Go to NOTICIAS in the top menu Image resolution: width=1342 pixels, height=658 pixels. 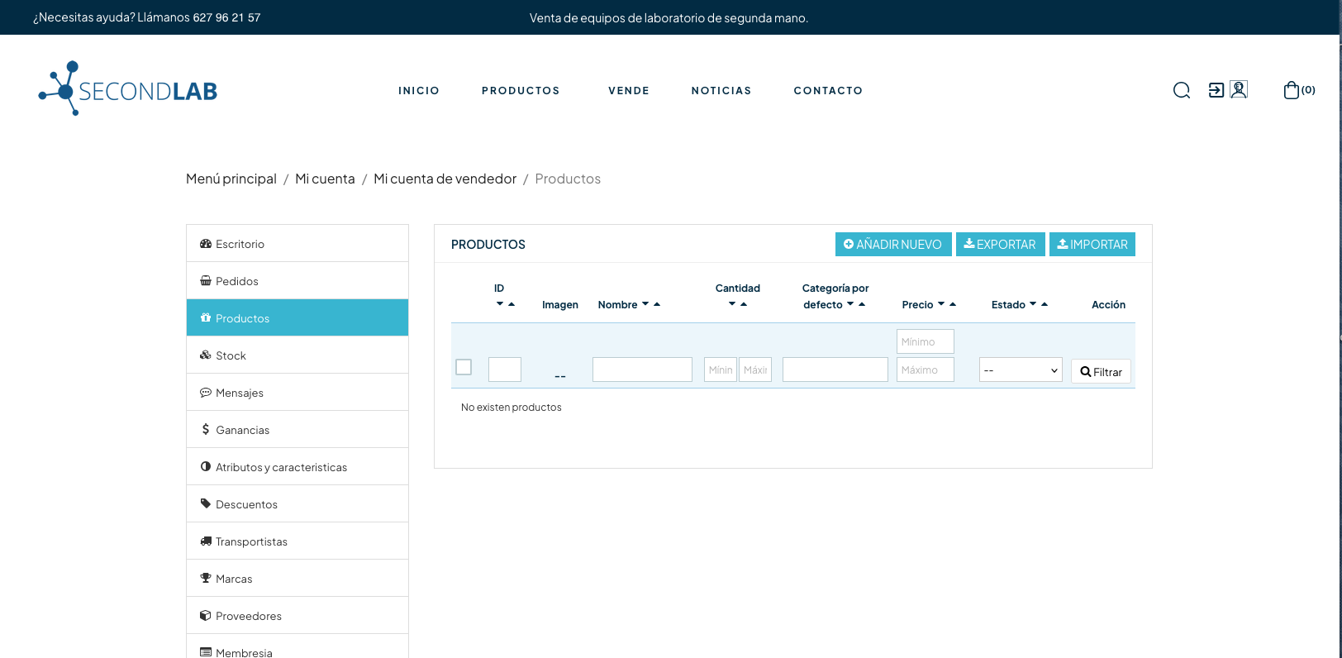click(721, 91)
